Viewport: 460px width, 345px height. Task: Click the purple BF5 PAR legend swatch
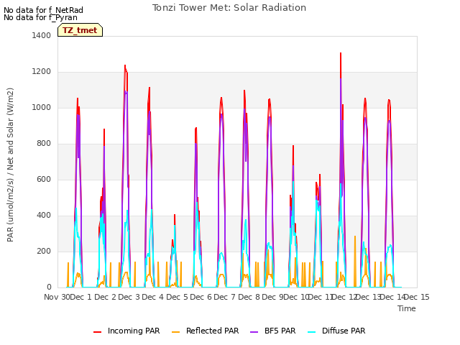tap(254, 331)
